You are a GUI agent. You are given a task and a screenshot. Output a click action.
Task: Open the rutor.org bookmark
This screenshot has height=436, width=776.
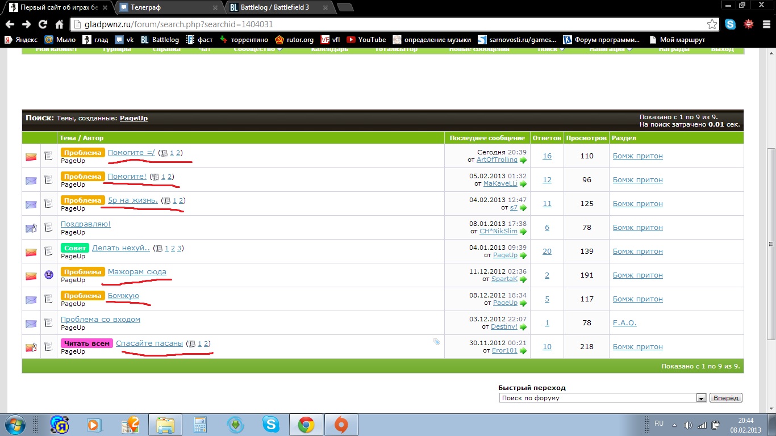294,40
